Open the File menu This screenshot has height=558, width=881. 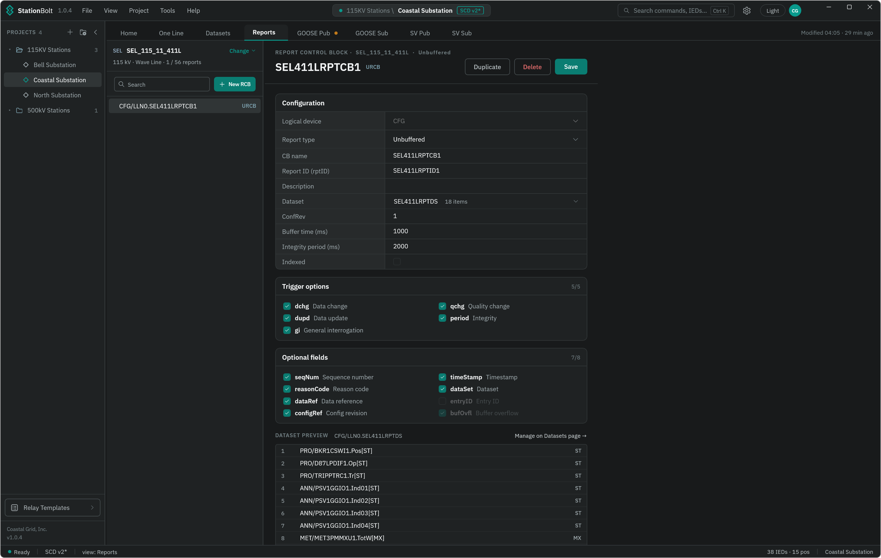[x=87, y=11]
